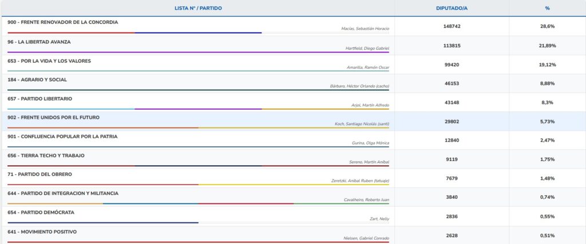Click the % column header
This screenshot has width=586, height=244.
pyautogui.click(x=547, y=8)
